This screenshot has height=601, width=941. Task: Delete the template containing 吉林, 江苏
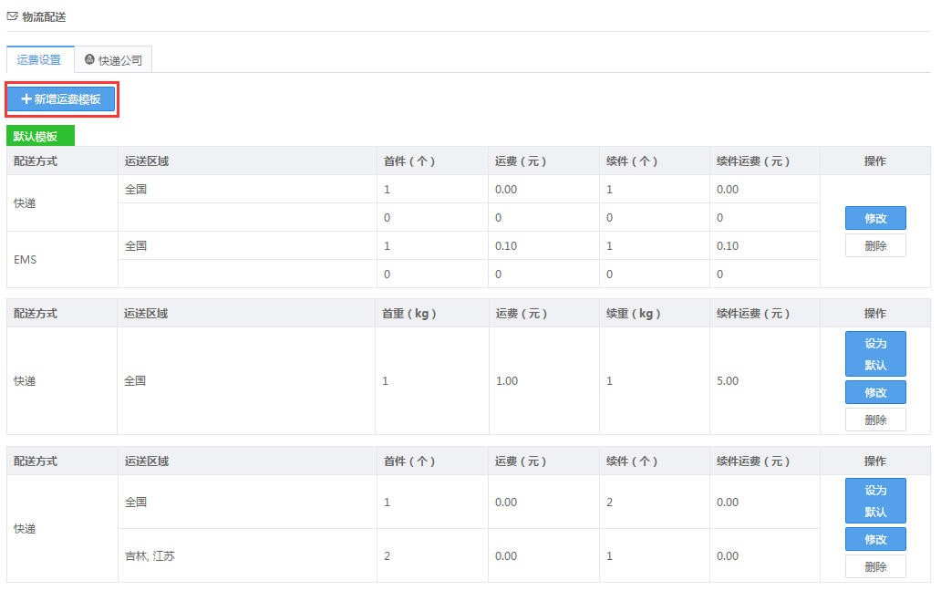874,566
